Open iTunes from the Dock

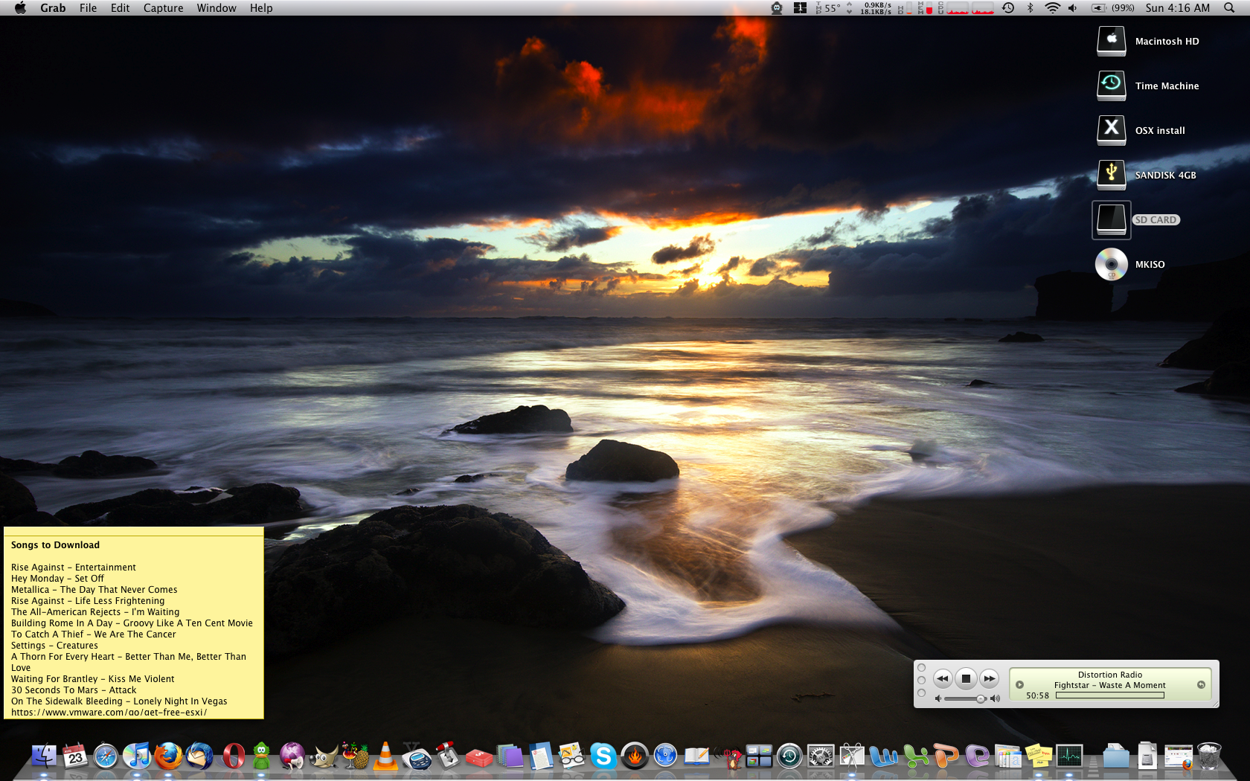pos(137,756)
